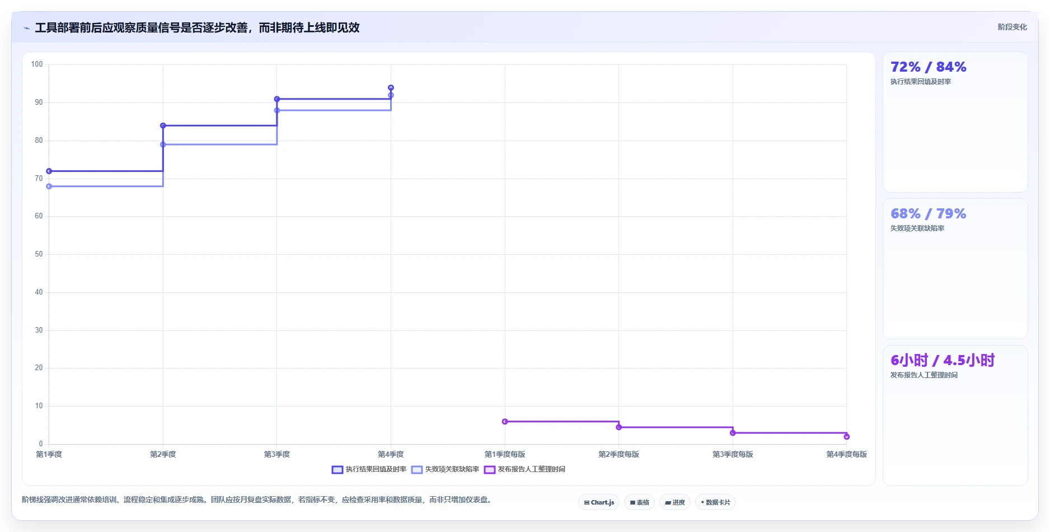
Task: Select the 6小时 / 4.5小时 metric card
Action: point(955,416)
